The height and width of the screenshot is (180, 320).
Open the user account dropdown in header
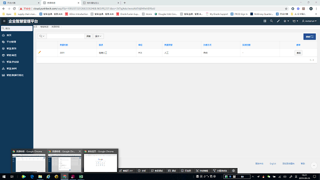coord(309,21)
